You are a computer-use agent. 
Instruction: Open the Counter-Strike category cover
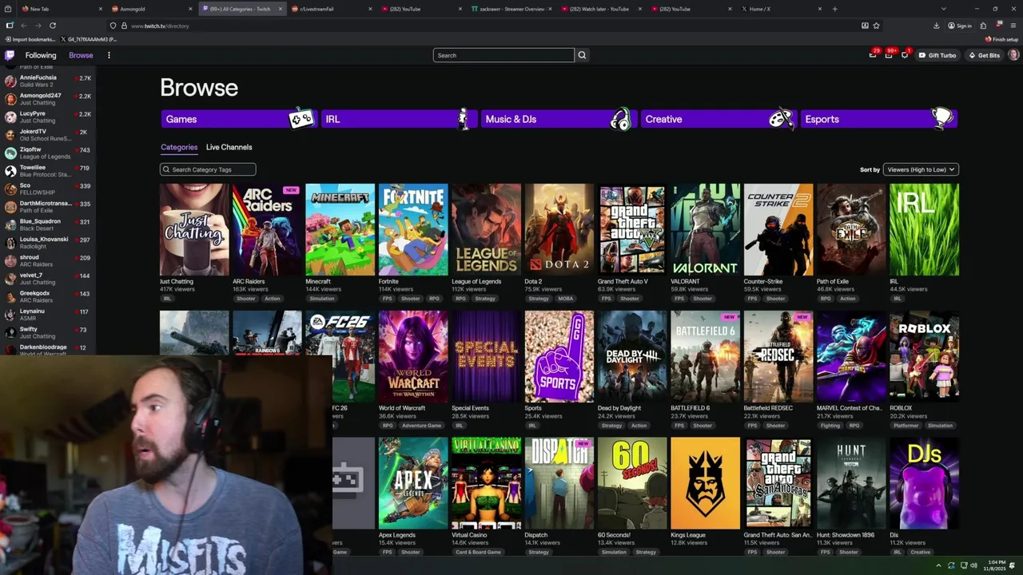tap(778, 230)
